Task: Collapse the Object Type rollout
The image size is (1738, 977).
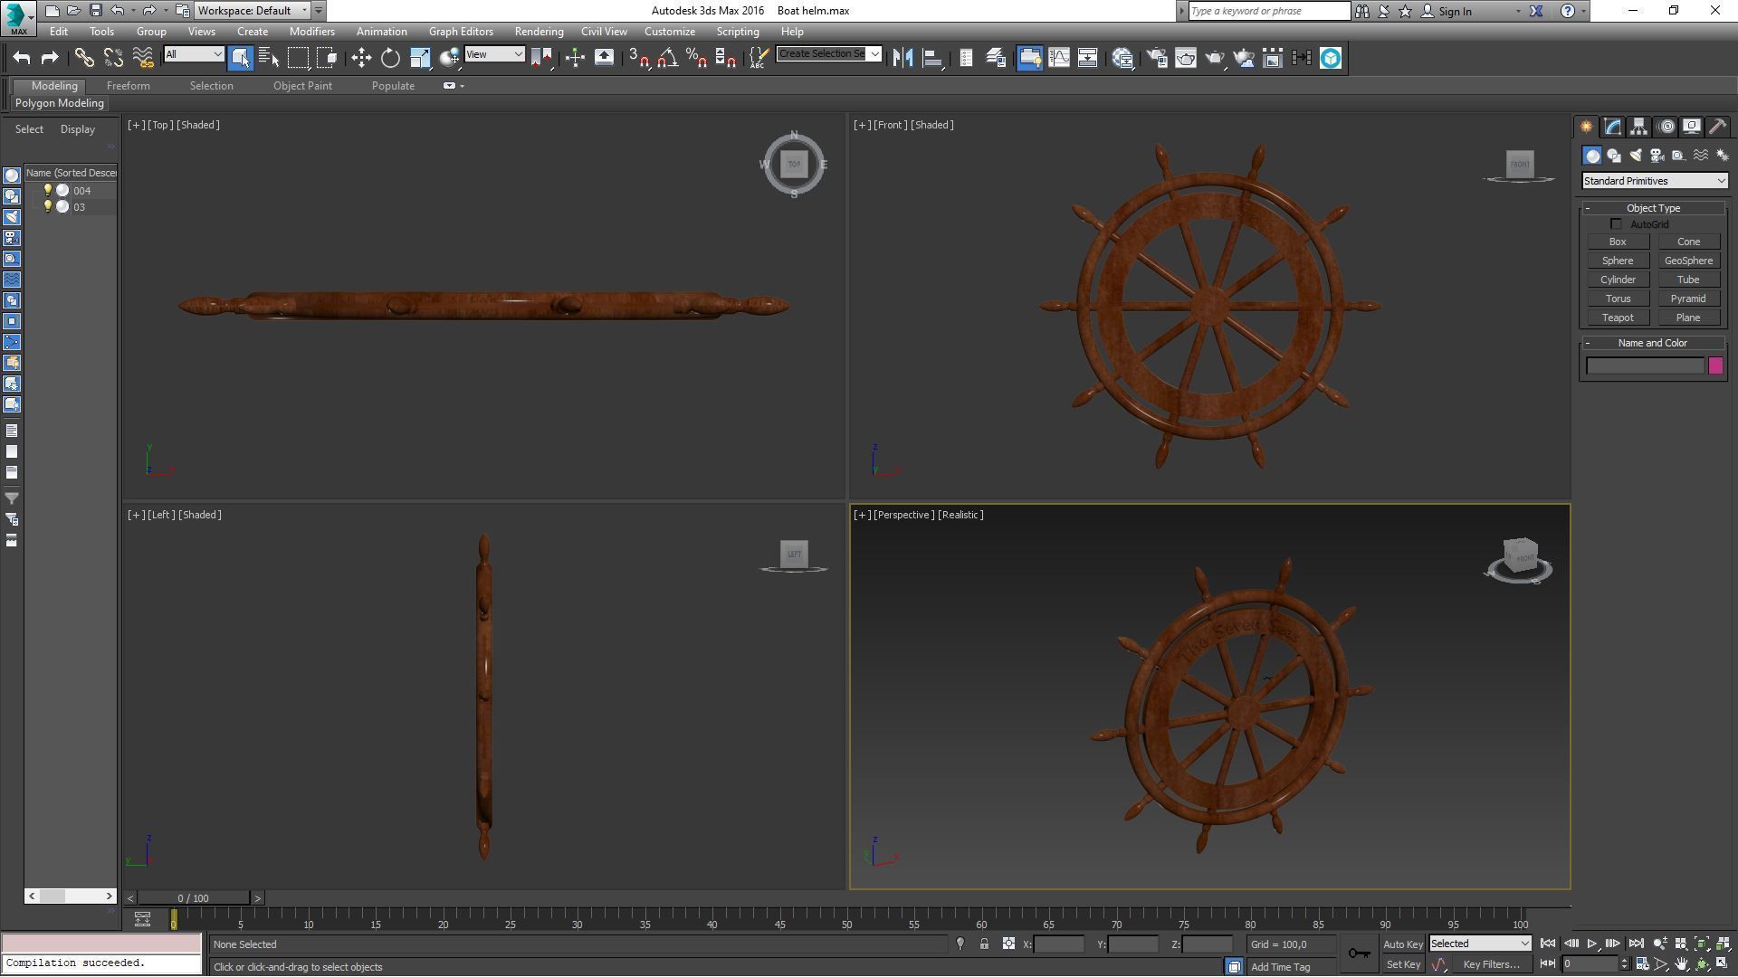Action: pos(1588,208)
